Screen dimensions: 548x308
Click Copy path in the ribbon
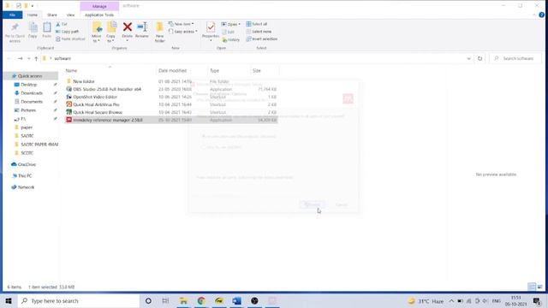pyautogui.click(x=68, y=32)
